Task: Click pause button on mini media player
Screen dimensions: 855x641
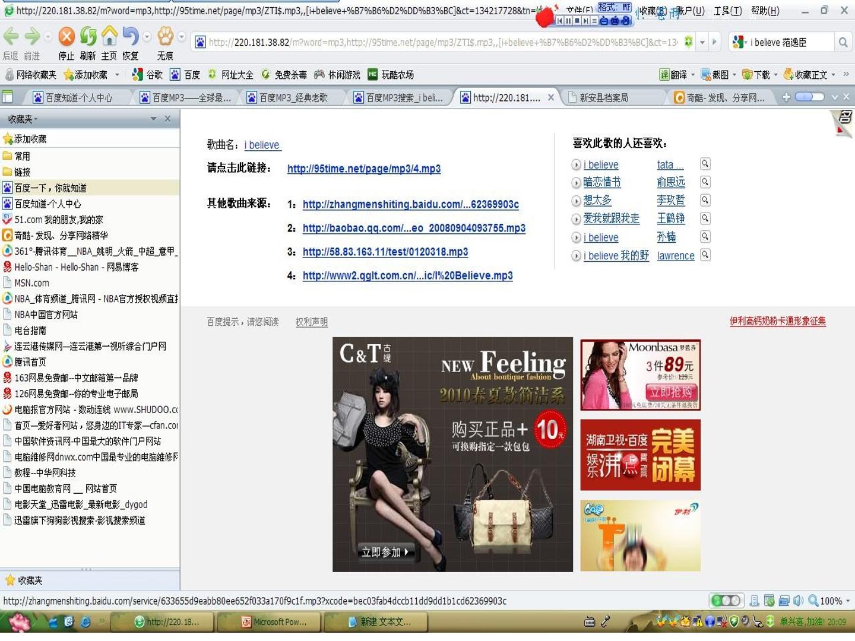Action: [x=568, y=21]
